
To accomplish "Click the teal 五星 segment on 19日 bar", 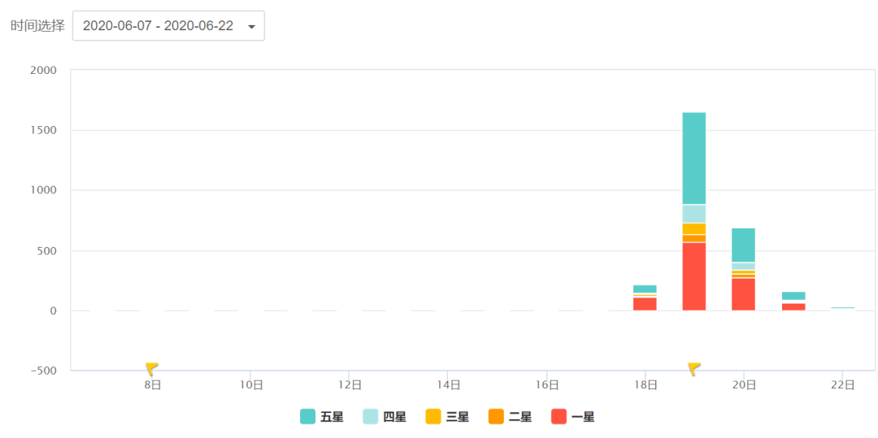I will tap(693, 158).
